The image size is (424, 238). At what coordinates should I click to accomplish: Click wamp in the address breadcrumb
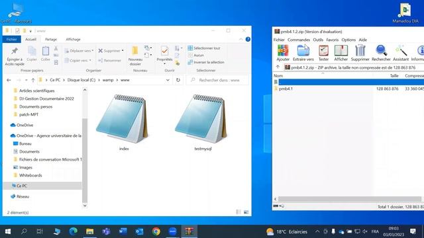click(x=108, y=80)
